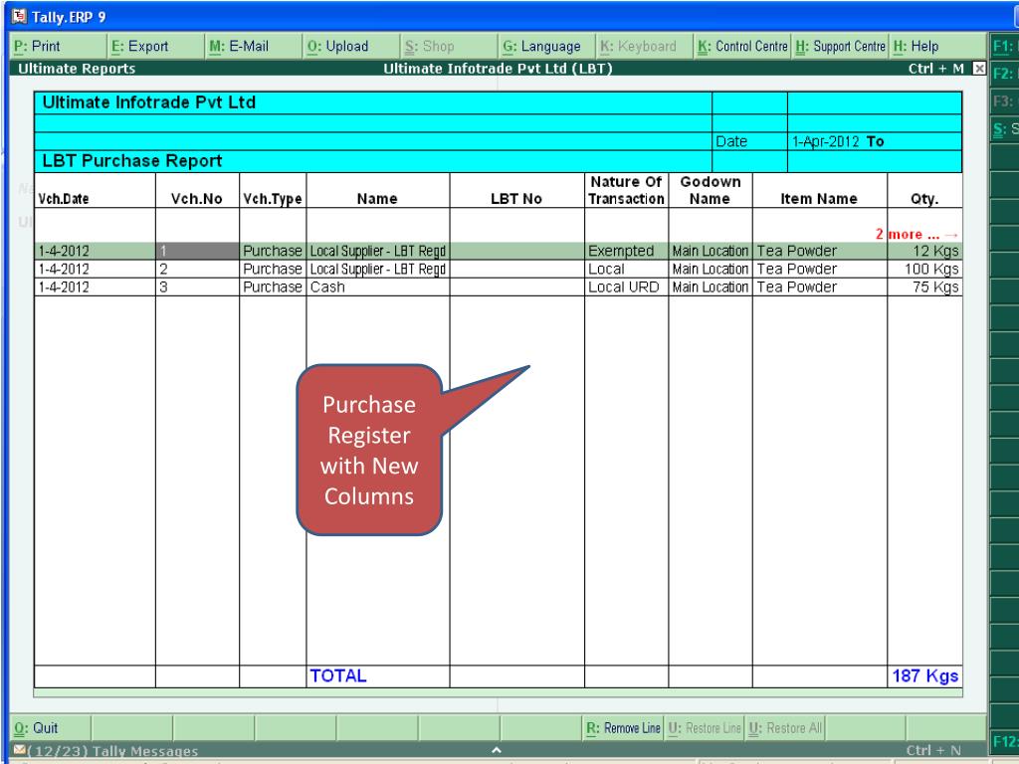Click the Vch.No column header

(x=196, y=199)
